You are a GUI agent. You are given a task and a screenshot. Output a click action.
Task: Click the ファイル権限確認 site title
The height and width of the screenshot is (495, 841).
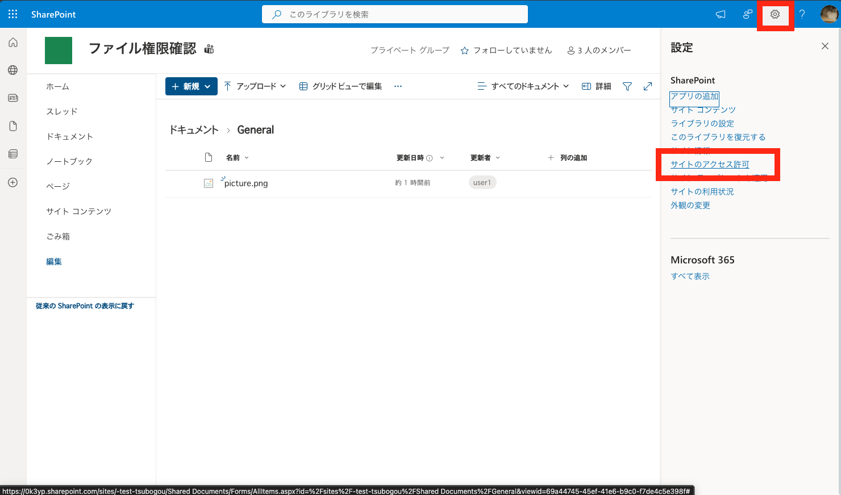tap(142, 49)
